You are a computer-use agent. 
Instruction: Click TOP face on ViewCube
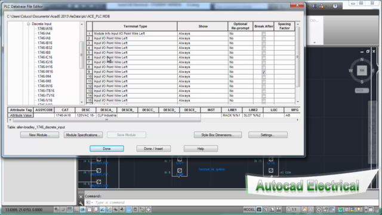coord(362,70)
